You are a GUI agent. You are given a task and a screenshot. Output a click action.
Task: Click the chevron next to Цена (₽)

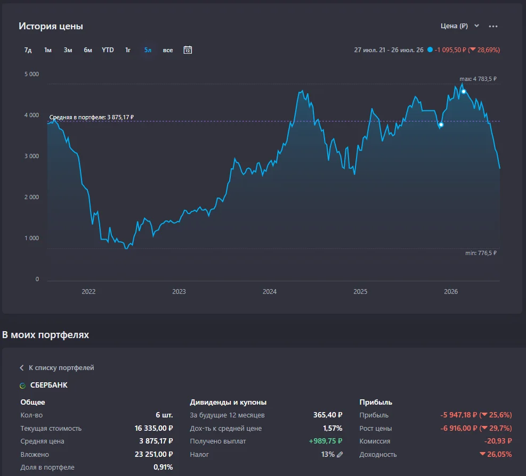click(x=476, y=26)
